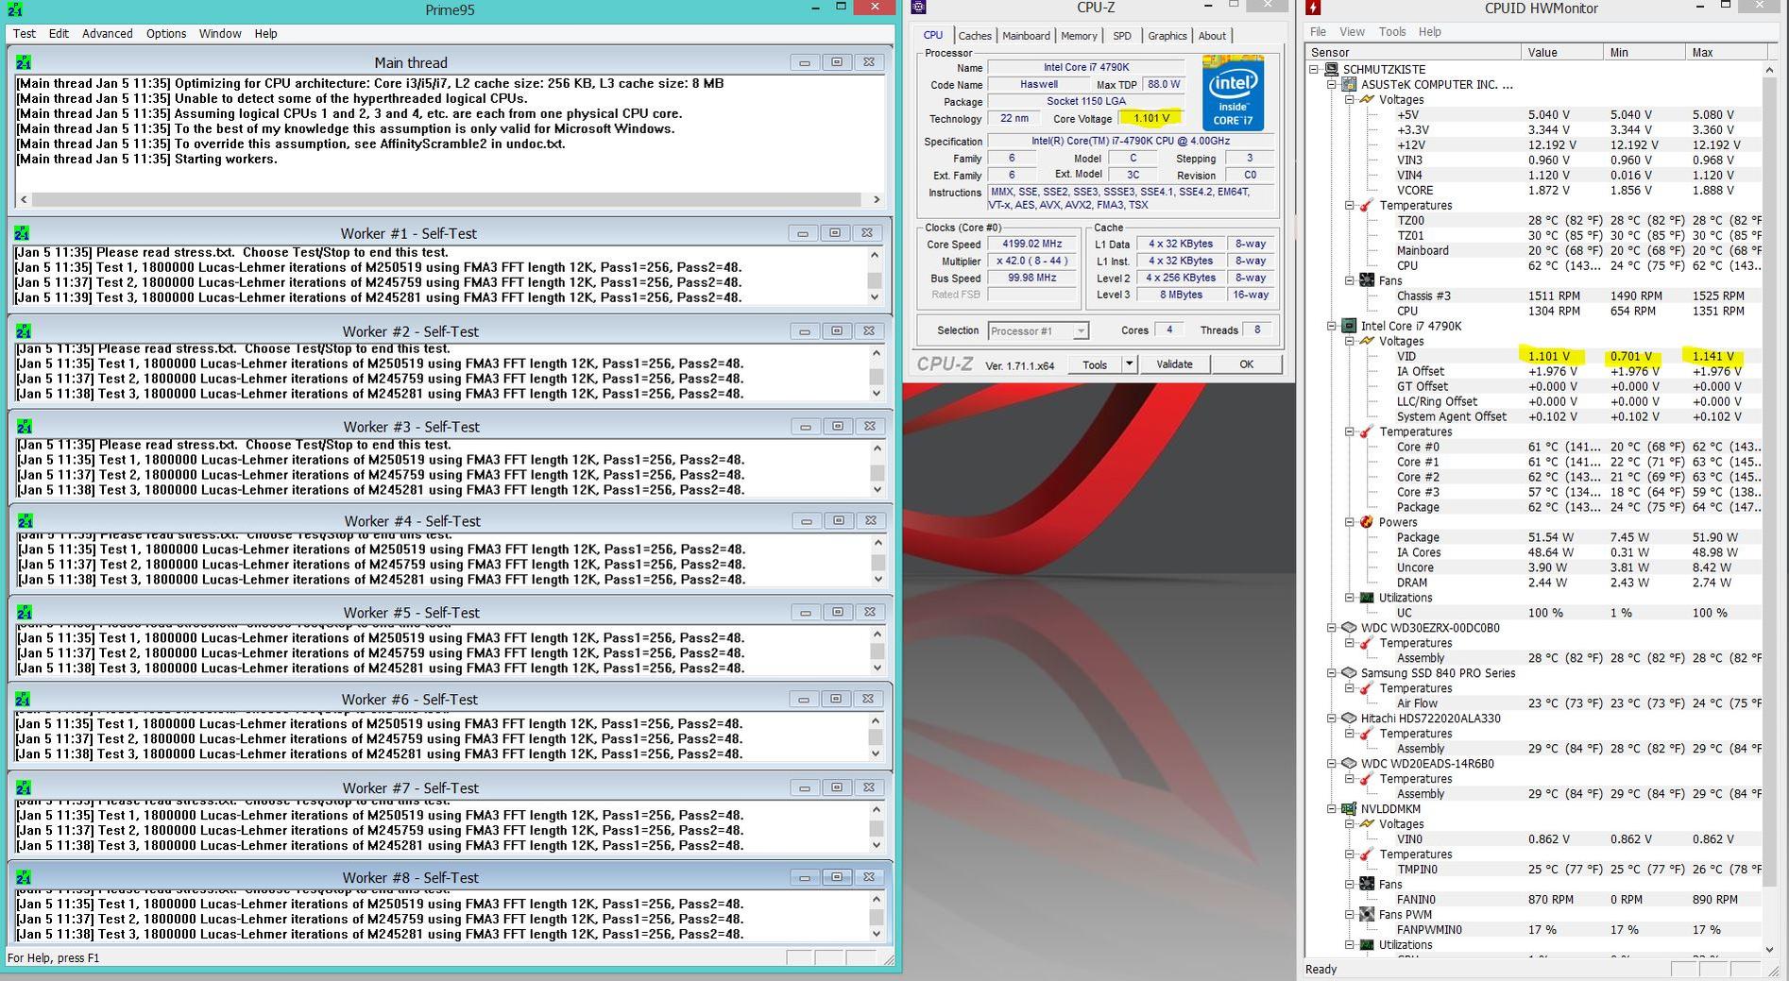Click the HWMonitor title bar lightning icon

click(x=1314, y=8)
